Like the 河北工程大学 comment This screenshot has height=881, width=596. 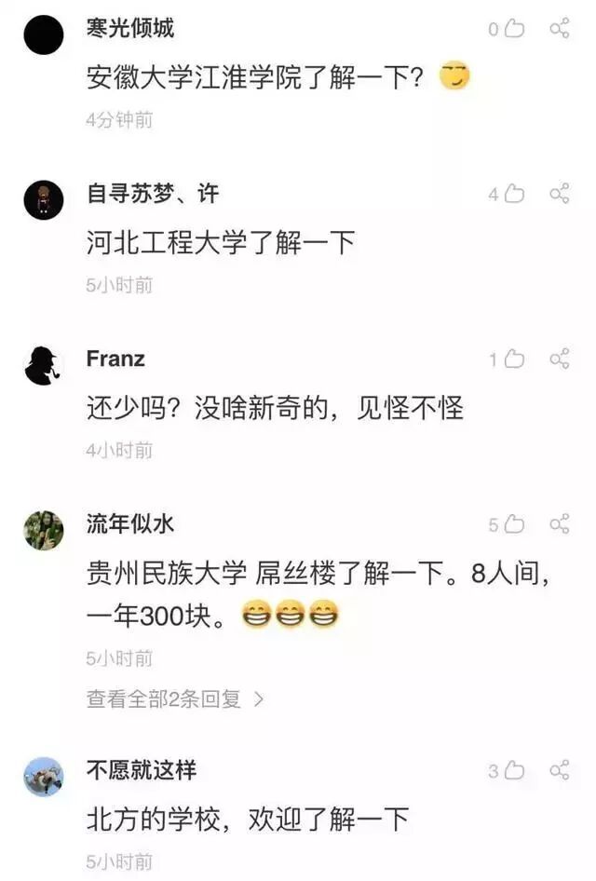point(514,194)
